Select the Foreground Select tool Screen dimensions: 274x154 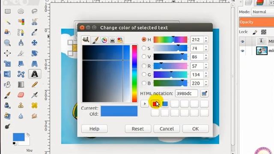pos(8,33)
